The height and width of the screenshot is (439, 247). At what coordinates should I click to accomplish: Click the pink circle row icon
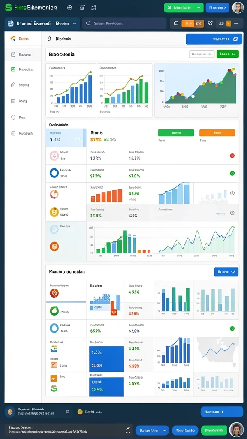pos(54,156)
